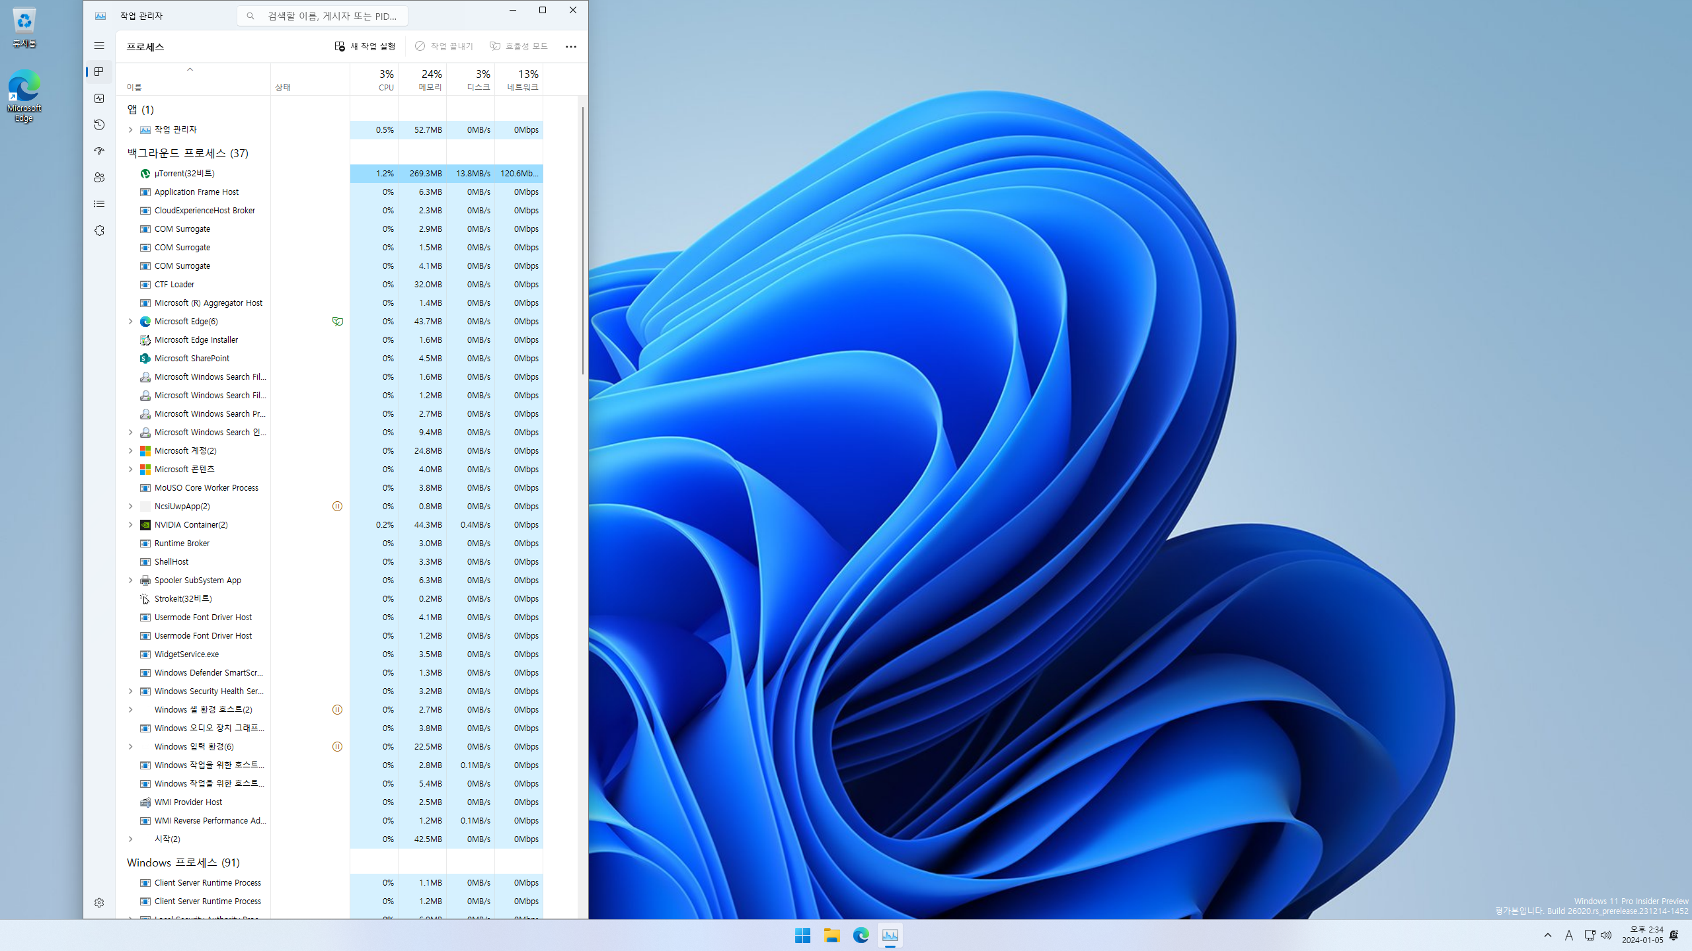1692x951 pixels.
Task: Click the StrokeIt process icon
Action: [145, 598]
